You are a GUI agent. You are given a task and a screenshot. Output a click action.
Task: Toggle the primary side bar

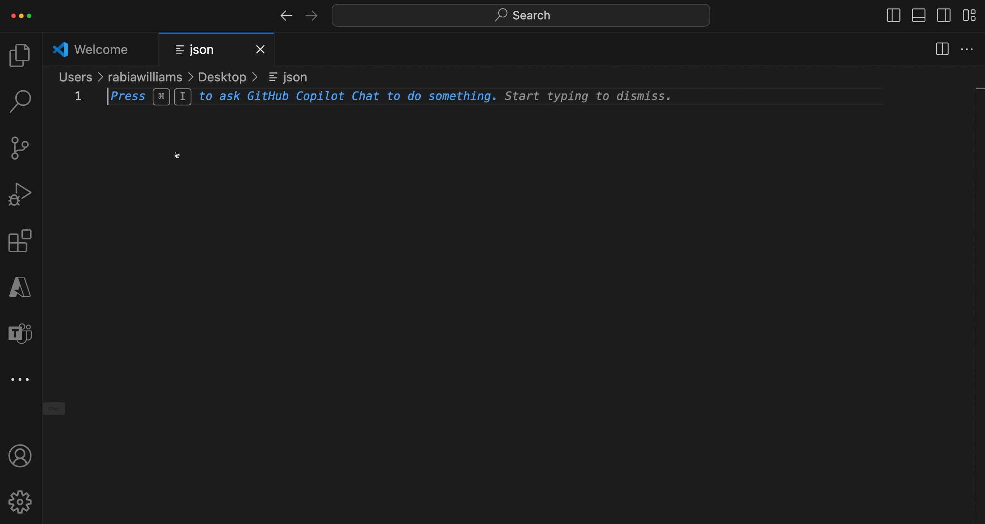(894, 16)
